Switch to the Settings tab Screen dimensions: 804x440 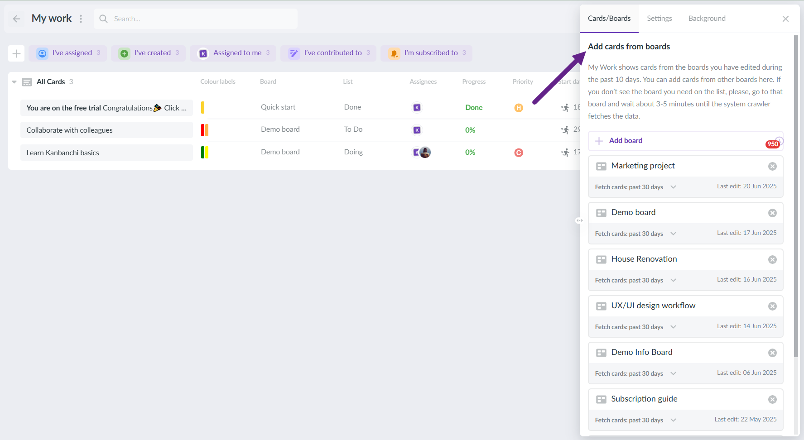click(x=659, y=19)
